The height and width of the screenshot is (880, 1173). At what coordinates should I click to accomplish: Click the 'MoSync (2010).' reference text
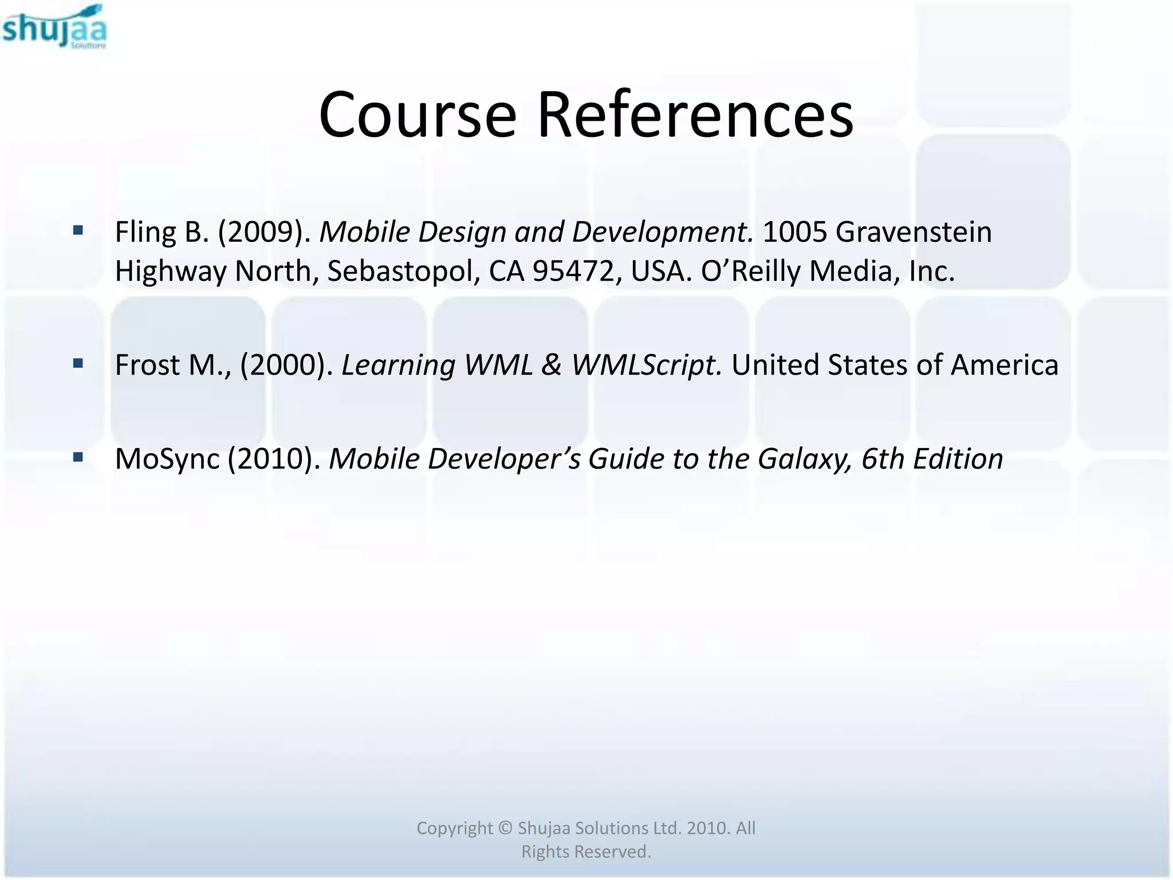[x=218, y=459]
